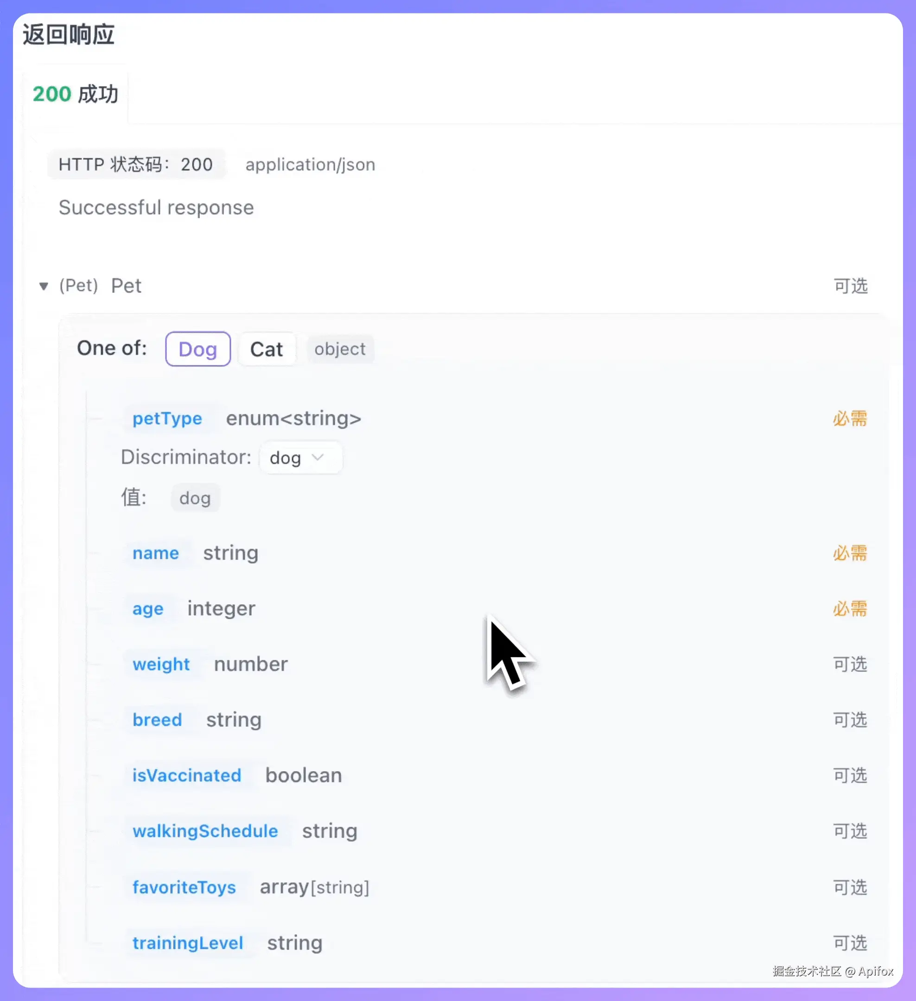Click the walkingSchedule property label
The image size is (916, 1001).
click(205, 831)
